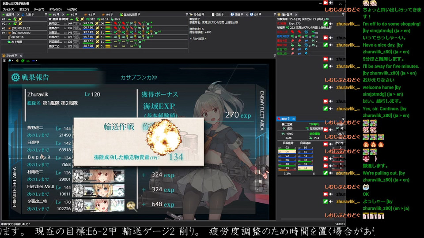Click the 村雨改二 ship banner

click(x=98, y=176)
